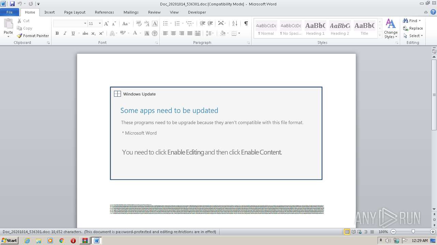
Task: Toggle Bold formatting
Action: click(x=57, y=33)
